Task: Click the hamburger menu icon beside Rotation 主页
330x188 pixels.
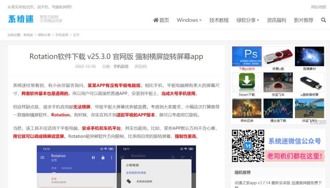Action: tap(42, 157)
